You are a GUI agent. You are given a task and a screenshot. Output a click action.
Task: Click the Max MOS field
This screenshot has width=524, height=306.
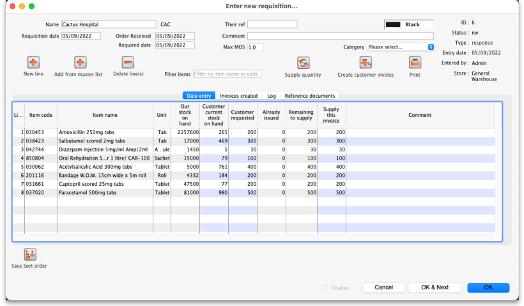coord(255,47)
